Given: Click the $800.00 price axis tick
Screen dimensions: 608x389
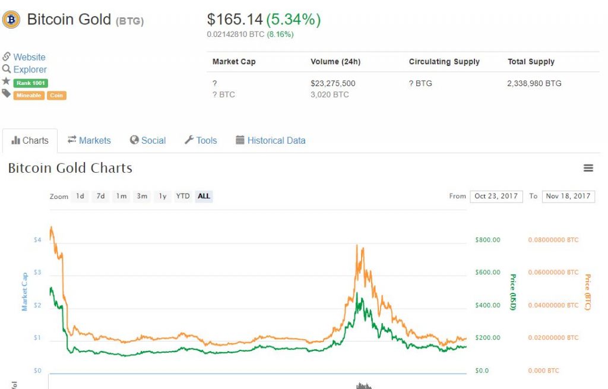Looking at the screenshot, I should (x=488, y=240).
